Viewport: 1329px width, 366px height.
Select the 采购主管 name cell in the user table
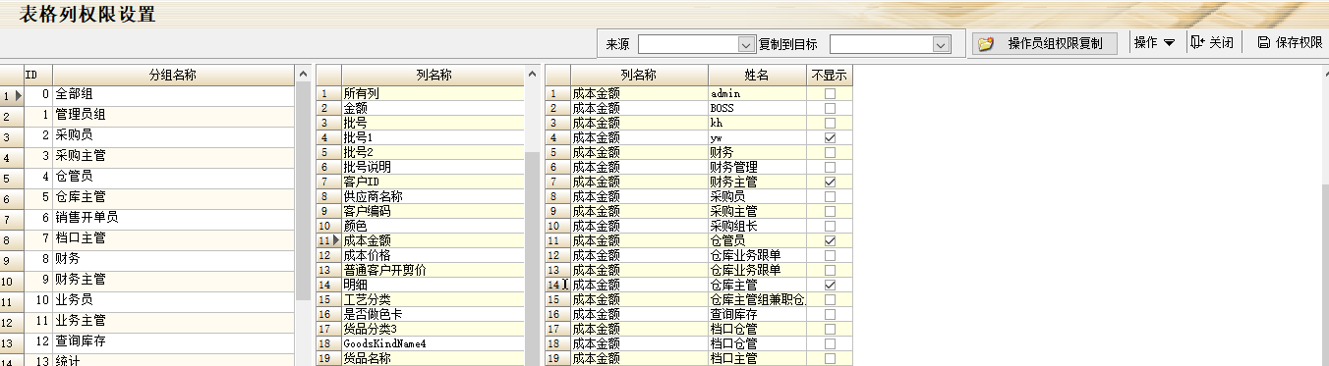[757, 211]
